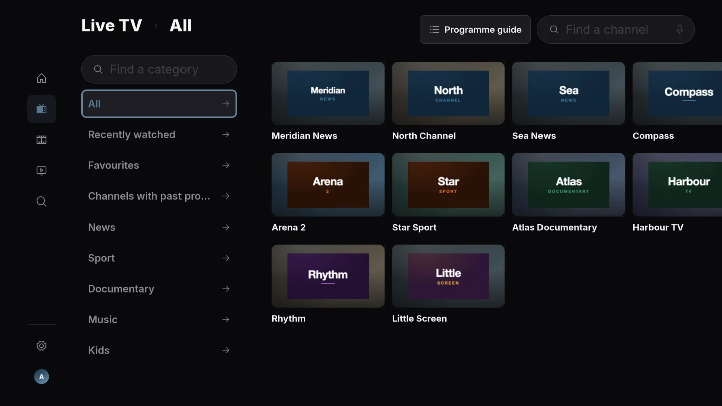Click the arrow on the Favourites row
Viewport: 722px width, 406px height.
(226, 165)
